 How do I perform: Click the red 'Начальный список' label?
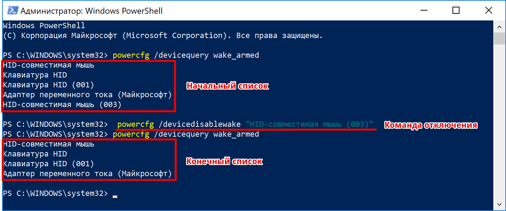click(x=227, y=86)
